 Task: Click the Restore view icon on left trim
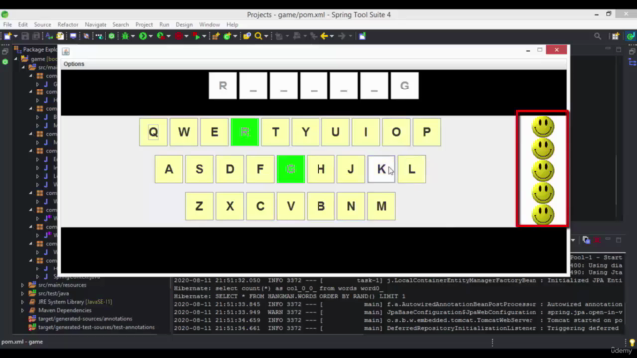coord(5,51)
